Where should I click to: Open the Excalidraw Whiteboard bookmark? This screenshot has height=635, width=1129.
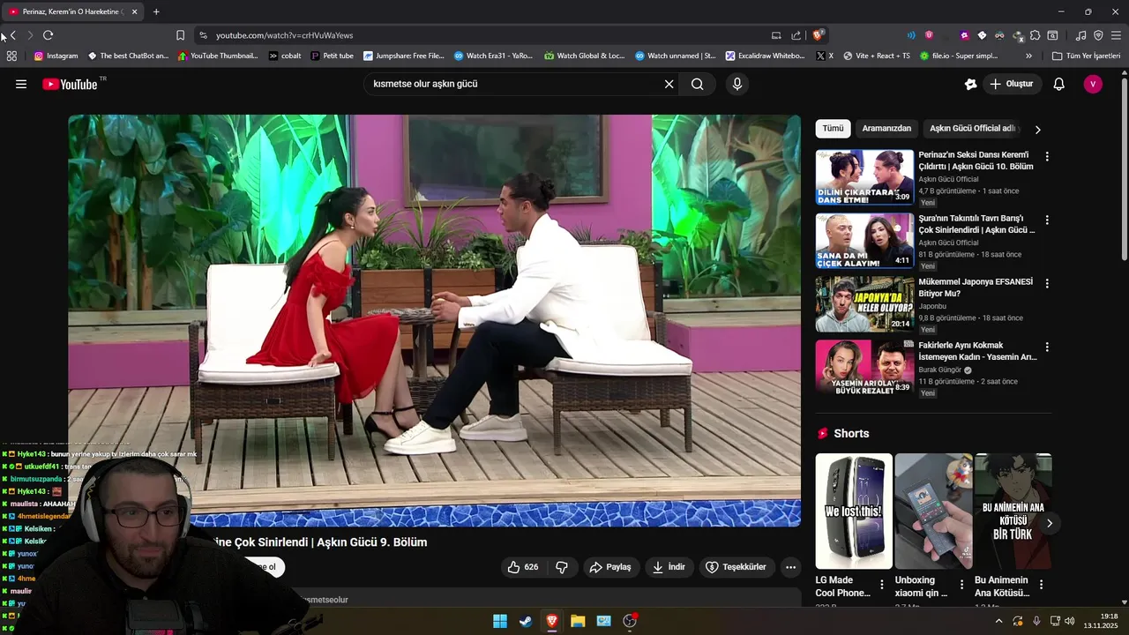click(765, 56)
